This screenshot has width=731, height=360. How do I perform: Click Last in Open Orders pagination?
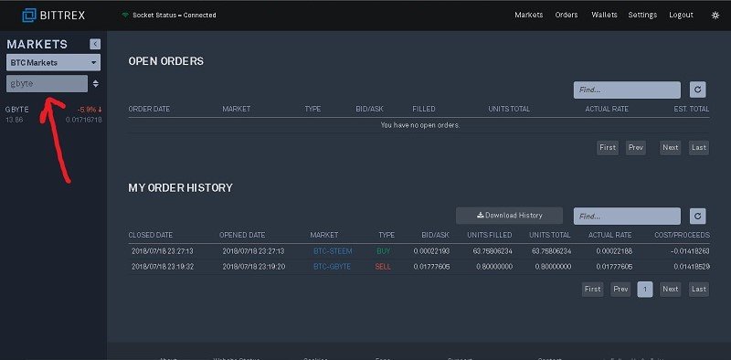tap(699, 148)
